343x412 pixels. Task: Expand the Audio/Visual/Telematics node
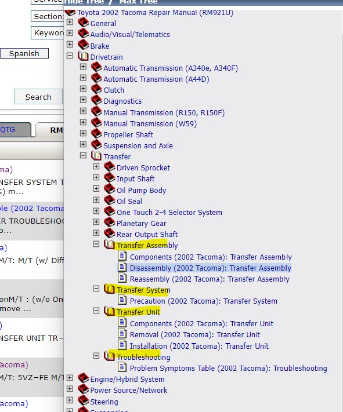point(70,33)
